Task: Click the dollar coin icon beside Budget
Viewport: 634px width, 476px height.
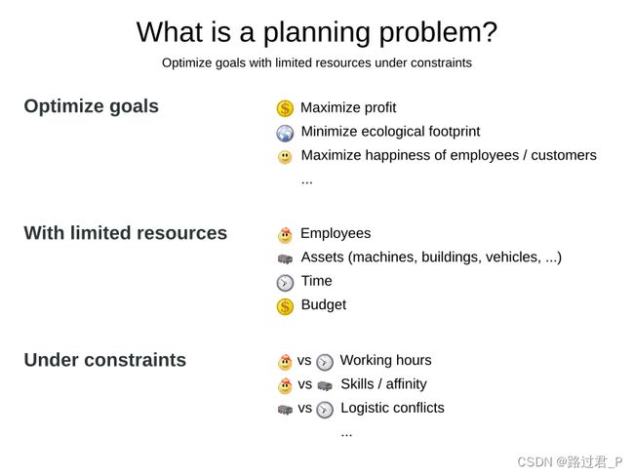Action: tap(285, 306)
